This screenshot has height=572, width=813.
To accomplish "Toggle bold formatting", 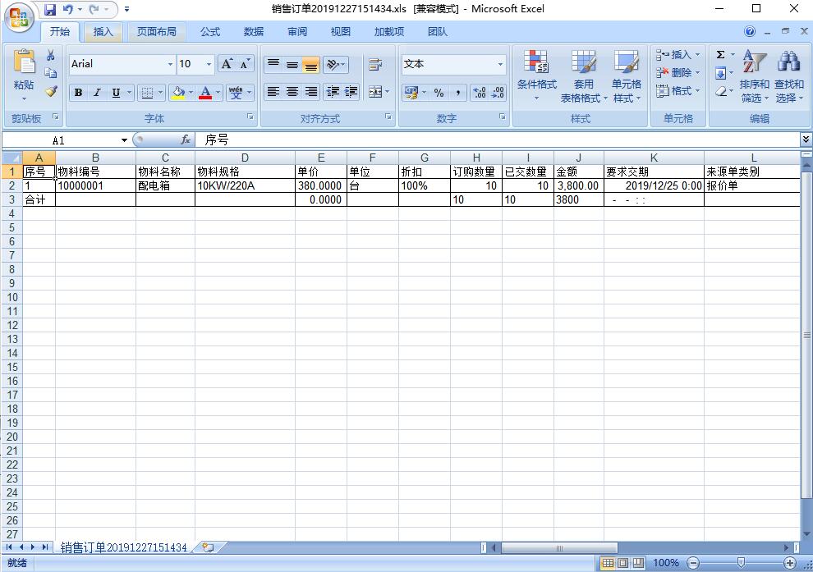I will [x=78, y=93].
